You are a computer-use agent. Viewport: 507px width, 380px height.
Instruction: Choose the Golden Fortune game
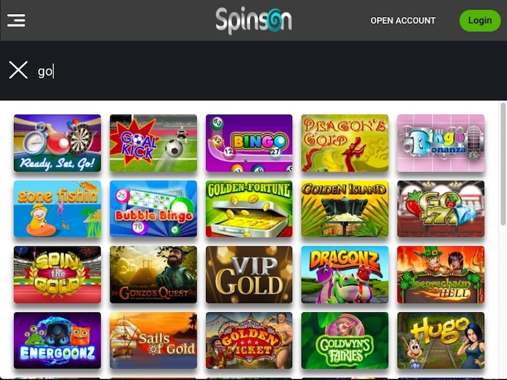pos(249,209)
